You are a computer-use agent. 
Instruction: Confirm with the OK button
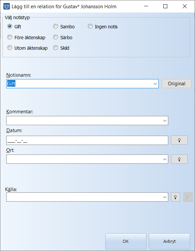(x=126, y=241)
